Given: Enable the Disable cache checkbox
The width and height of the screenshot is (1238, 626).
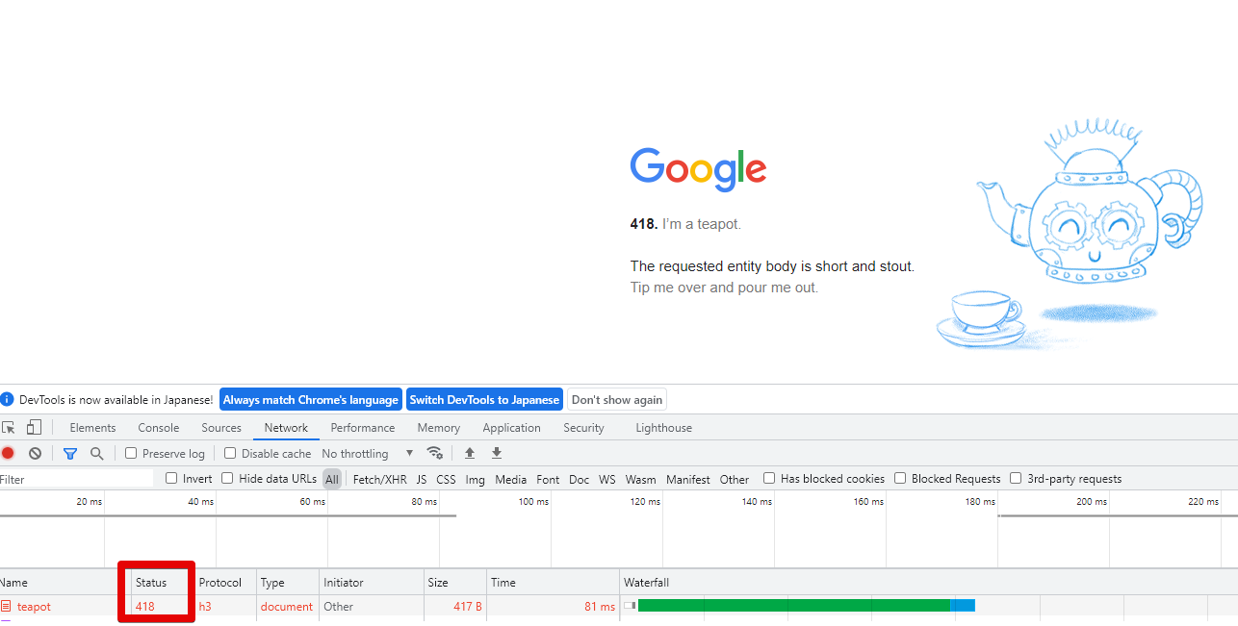Looking at the screenshot, I should click(230, 452).
